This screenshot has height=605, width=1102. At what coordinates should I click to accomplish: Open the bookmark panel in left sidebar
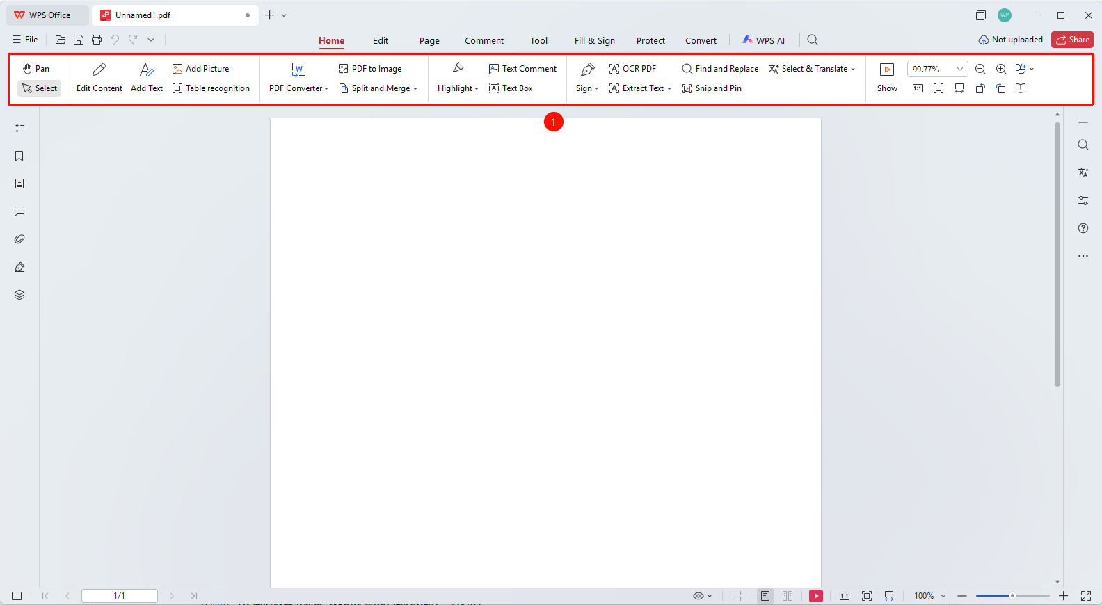tap(19, 156)
